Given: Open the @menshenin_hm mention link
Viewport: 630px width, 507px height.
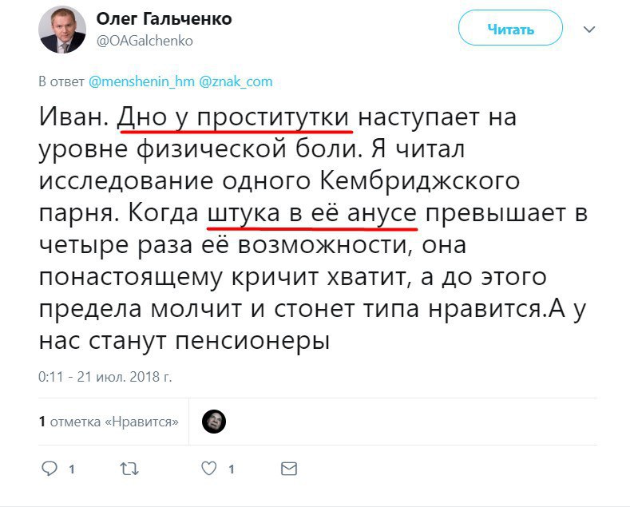Looking at the screenshot, I should [141, 81].
